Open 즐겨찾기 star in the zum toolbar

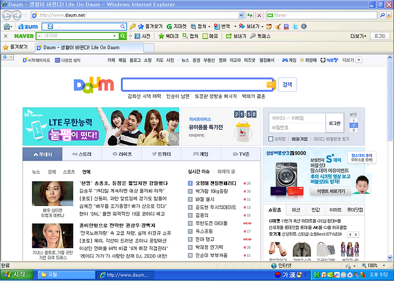150,26
